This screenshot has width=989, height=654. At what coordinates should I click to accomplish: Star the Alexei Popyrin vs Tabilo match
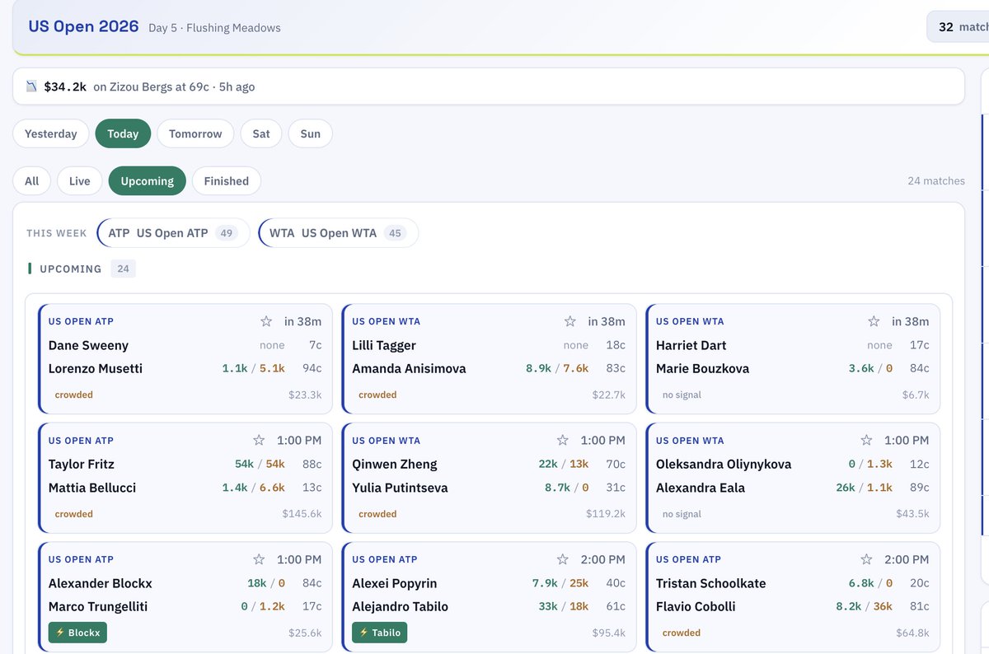click(x=562, y=559)
